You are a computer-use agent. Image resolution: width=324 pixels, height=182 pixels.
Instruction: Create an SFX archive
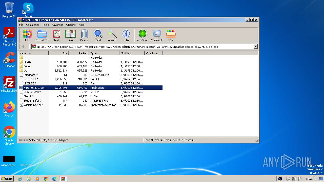[171, 35]
